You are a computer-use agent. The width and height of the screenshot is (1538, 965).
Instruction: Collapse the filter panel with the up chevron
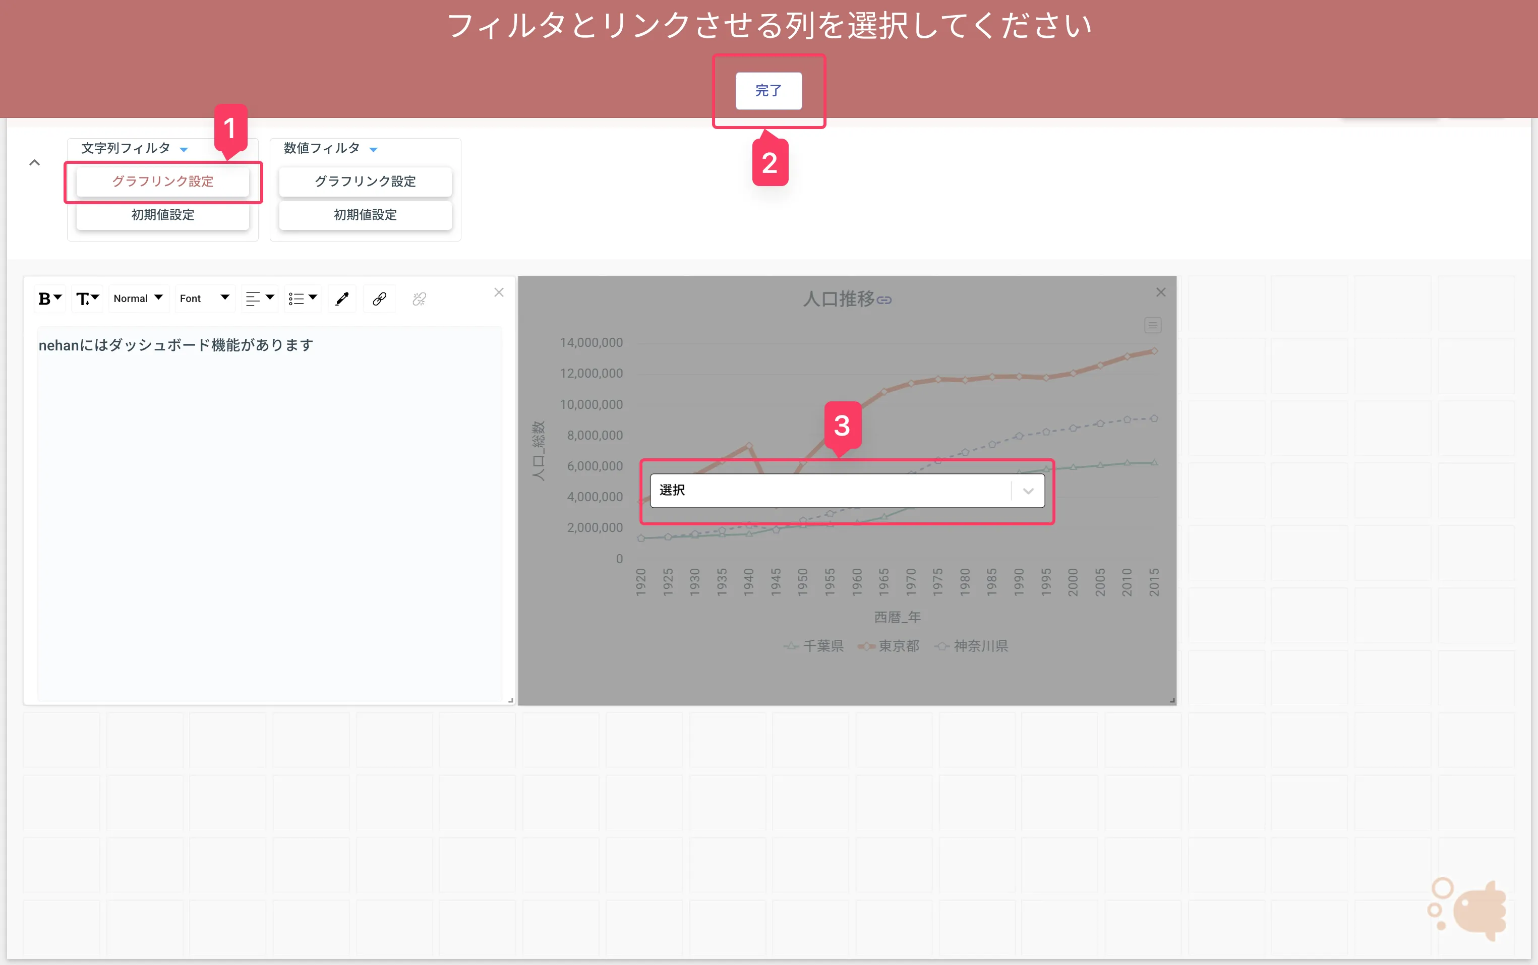(34, 163)
